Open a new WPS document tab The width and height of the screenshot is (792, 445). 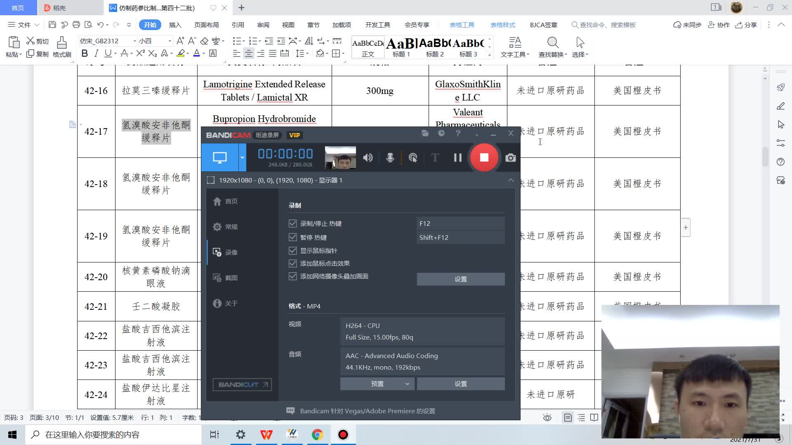pos(242,7)
